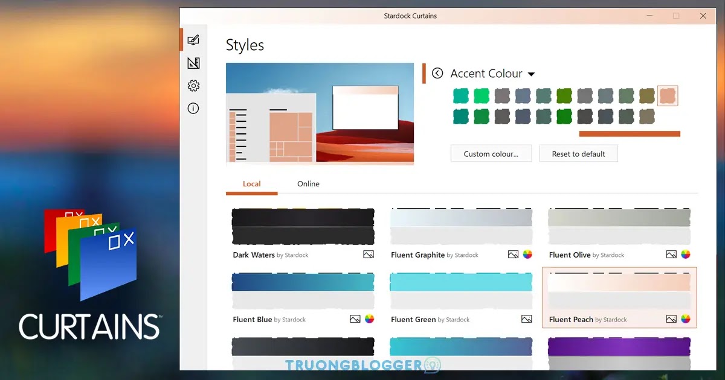Click the wallpaper image icon for Fluent Green
725x380 pixels.
pyautogui.click(x=527, y=319)
